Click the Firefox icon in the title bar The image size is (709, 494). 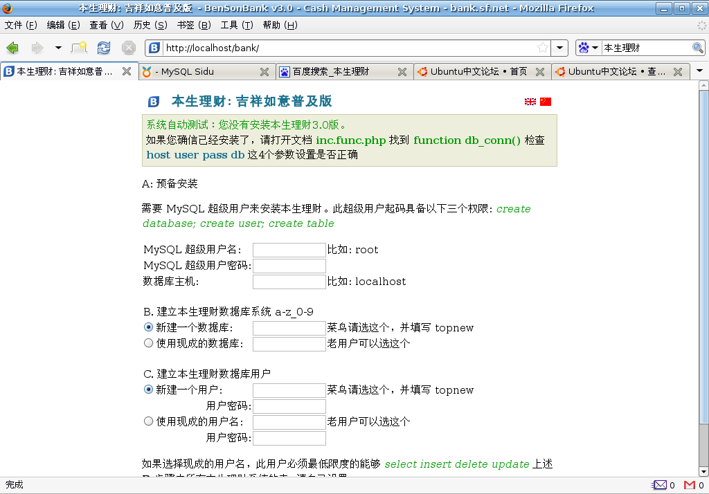coord(8,8)
